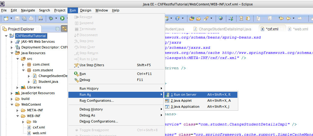Open the web browser globe icon
This screenshot has width=313, height=136.
tap(221, 19)
